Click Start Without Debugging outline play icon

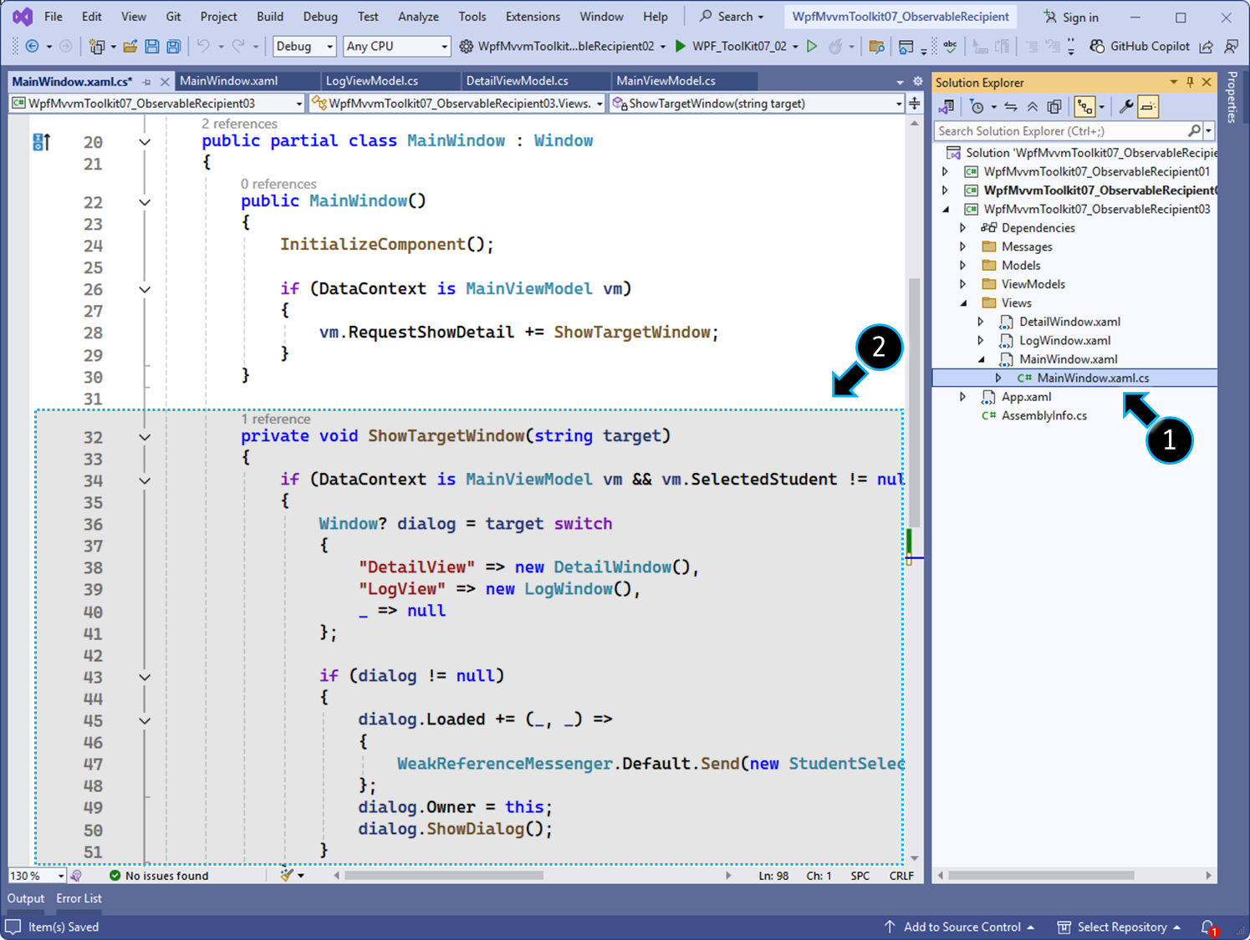811,46
